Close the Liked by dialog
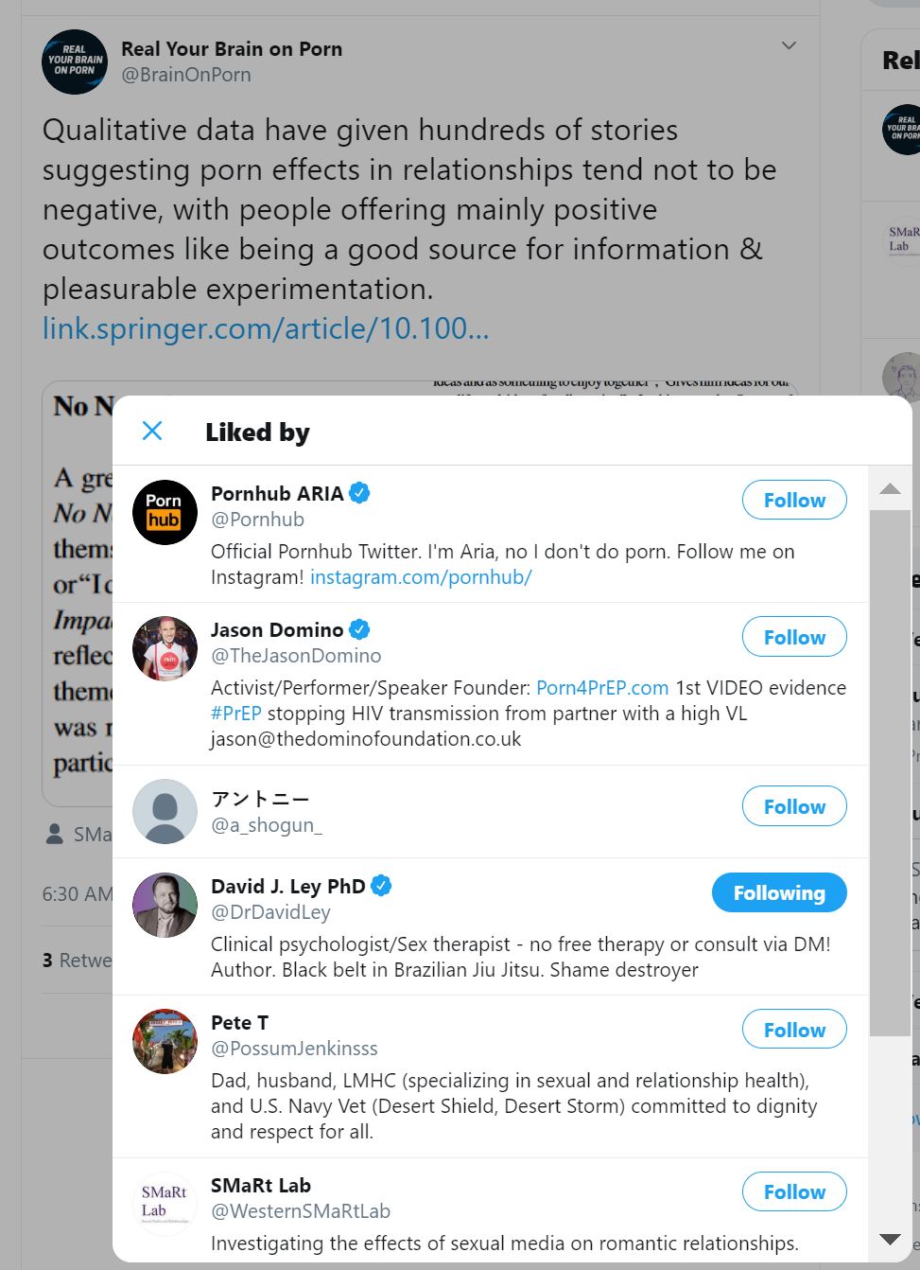This screenshot has height=1270, width=920. 152,432
